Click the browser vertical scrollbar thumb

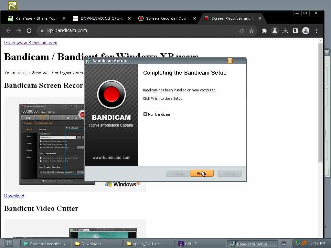[x=320, y=103]
